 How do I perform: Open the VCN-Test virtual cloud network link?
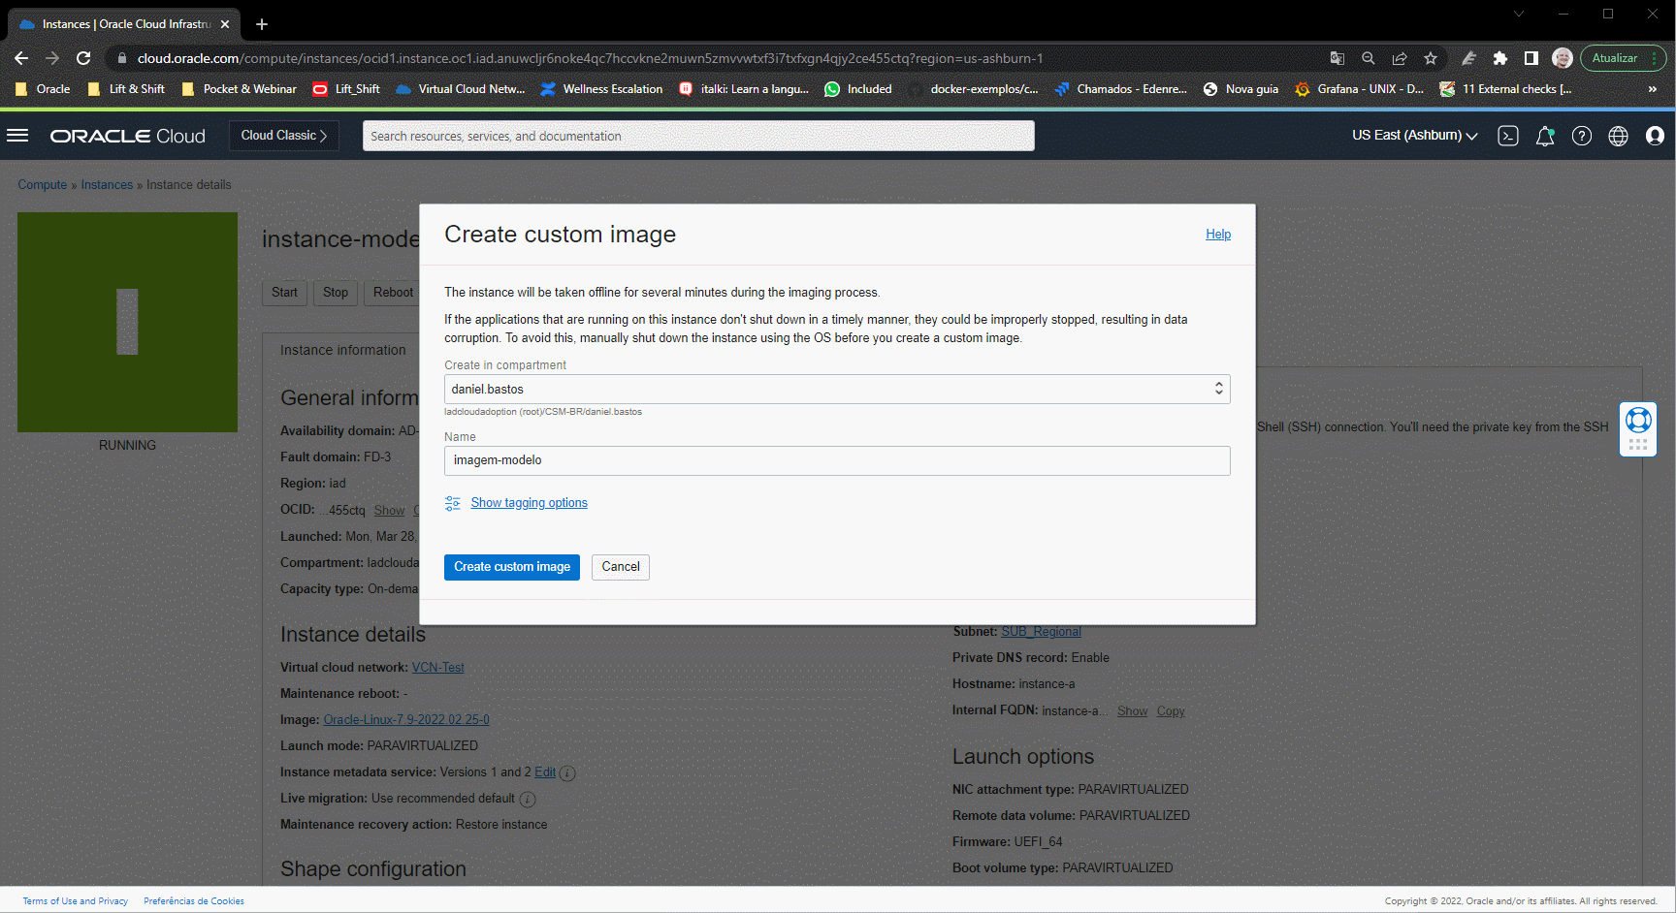pos(438,668)
